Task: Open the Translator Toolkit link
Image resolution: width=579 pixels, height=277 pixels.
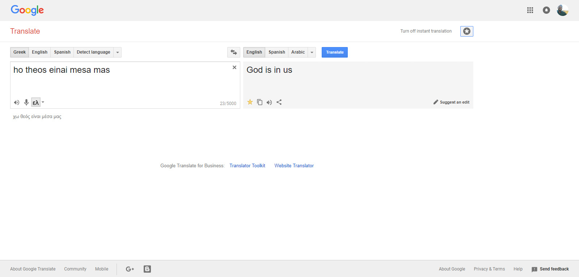Action: point(247,166)
